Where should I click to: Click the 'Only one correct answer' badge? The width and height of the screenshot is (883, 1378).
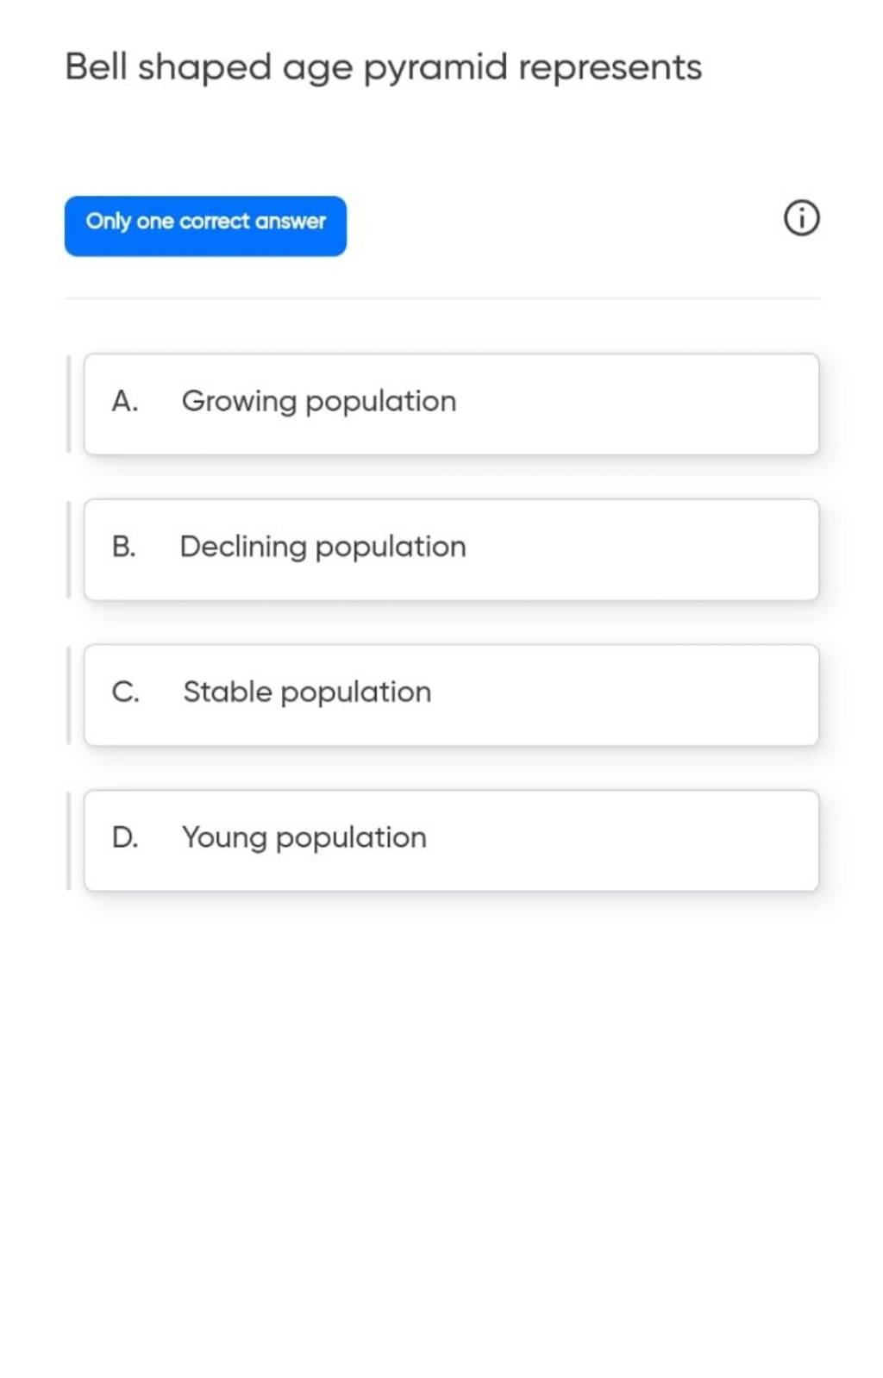pos(205,225)
